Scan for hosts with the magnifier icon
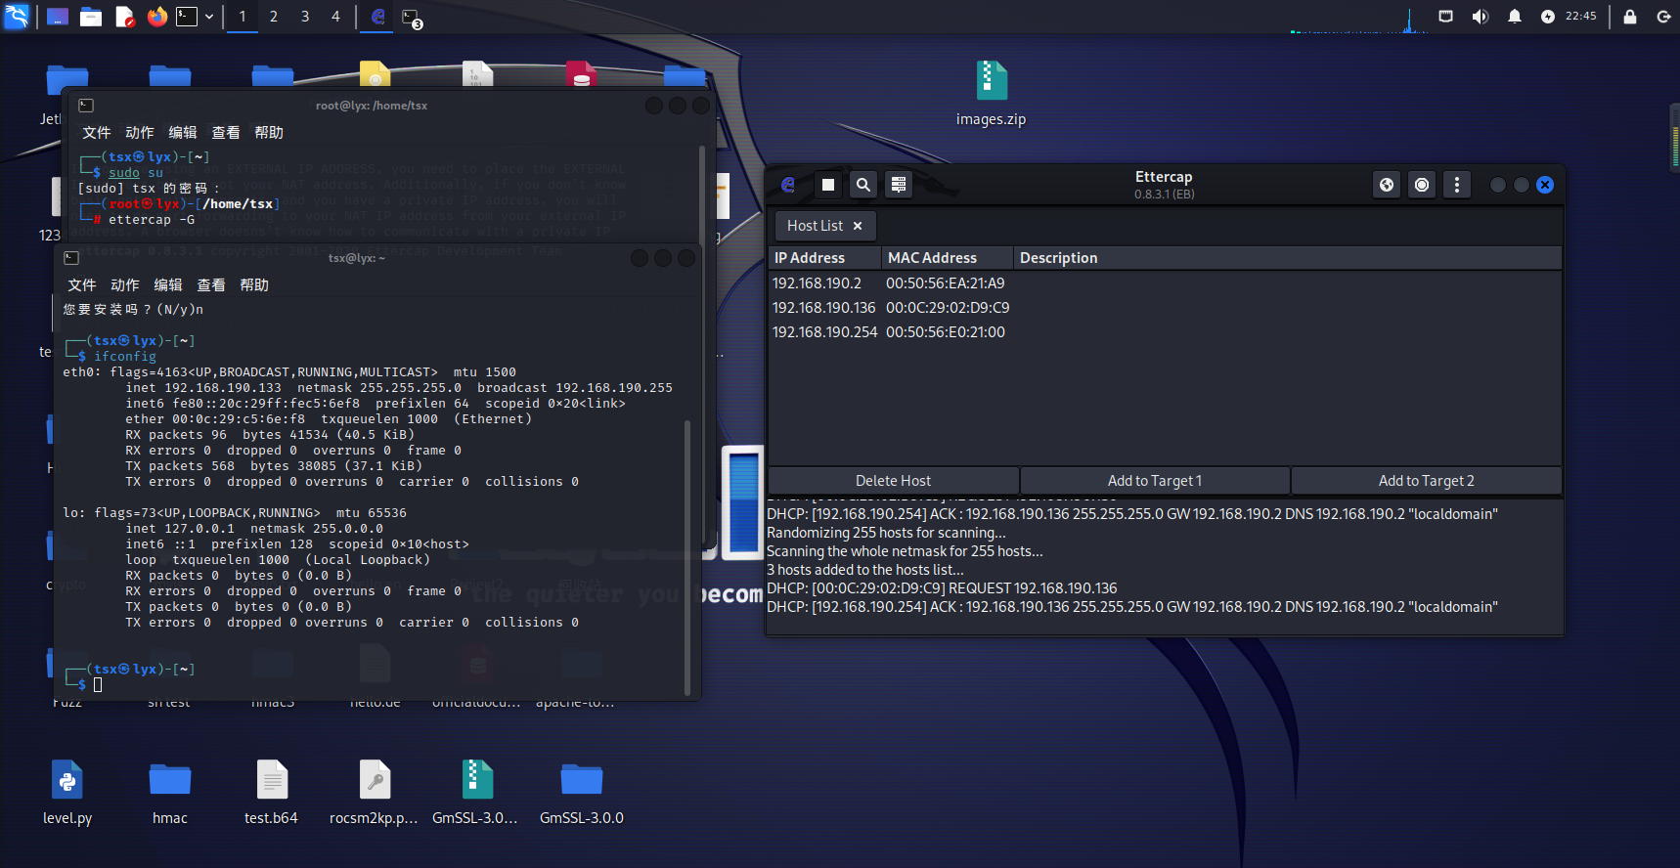 pos(863,185)
